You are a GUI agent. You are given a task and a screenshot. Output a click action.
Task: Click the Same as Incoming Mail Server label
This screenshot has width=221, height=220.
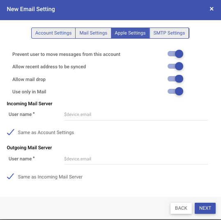point(50,177)
